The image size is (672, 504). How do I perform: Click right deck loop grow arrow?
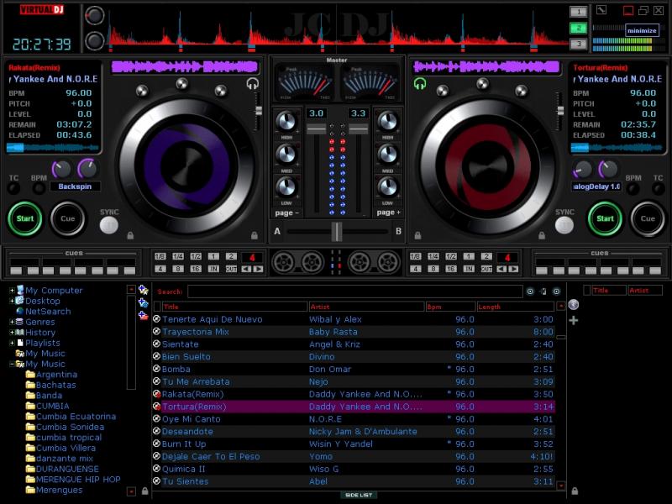(x=513, y=269)
